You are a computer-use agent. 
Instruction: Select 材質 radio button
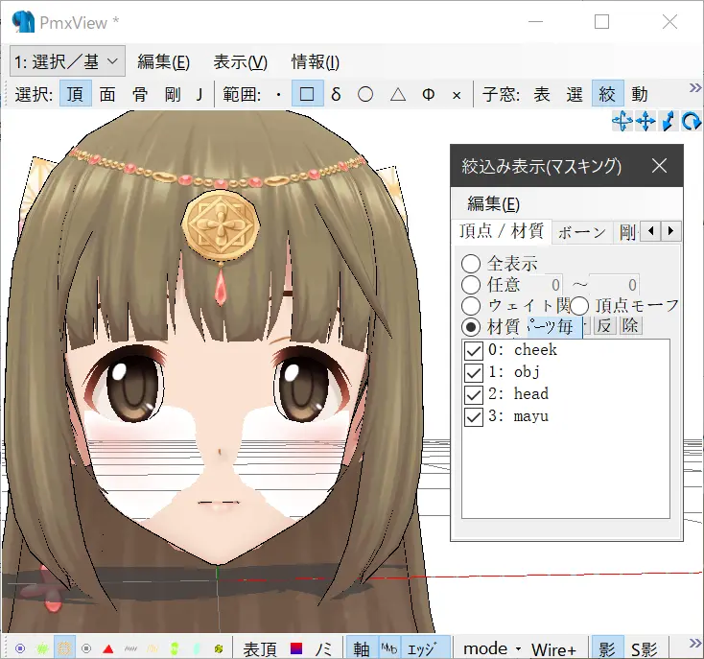pos(471,327)
